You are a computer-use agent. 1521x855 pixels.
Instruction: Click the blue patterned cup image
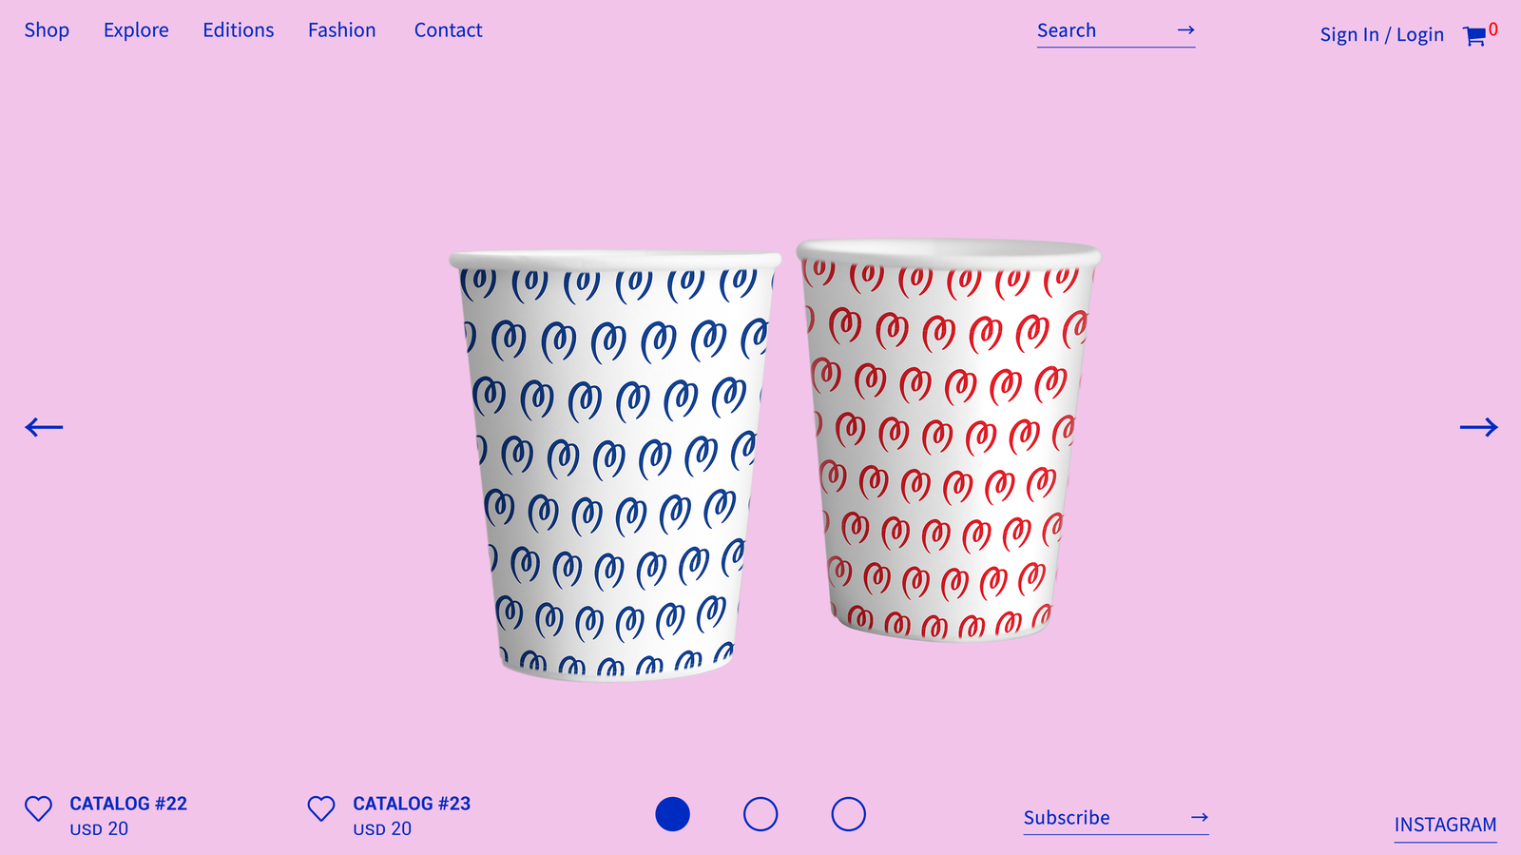click(615, 466)
